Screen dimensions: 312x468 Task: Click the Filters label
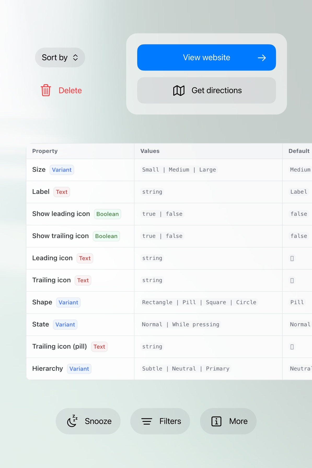[170, 421]
